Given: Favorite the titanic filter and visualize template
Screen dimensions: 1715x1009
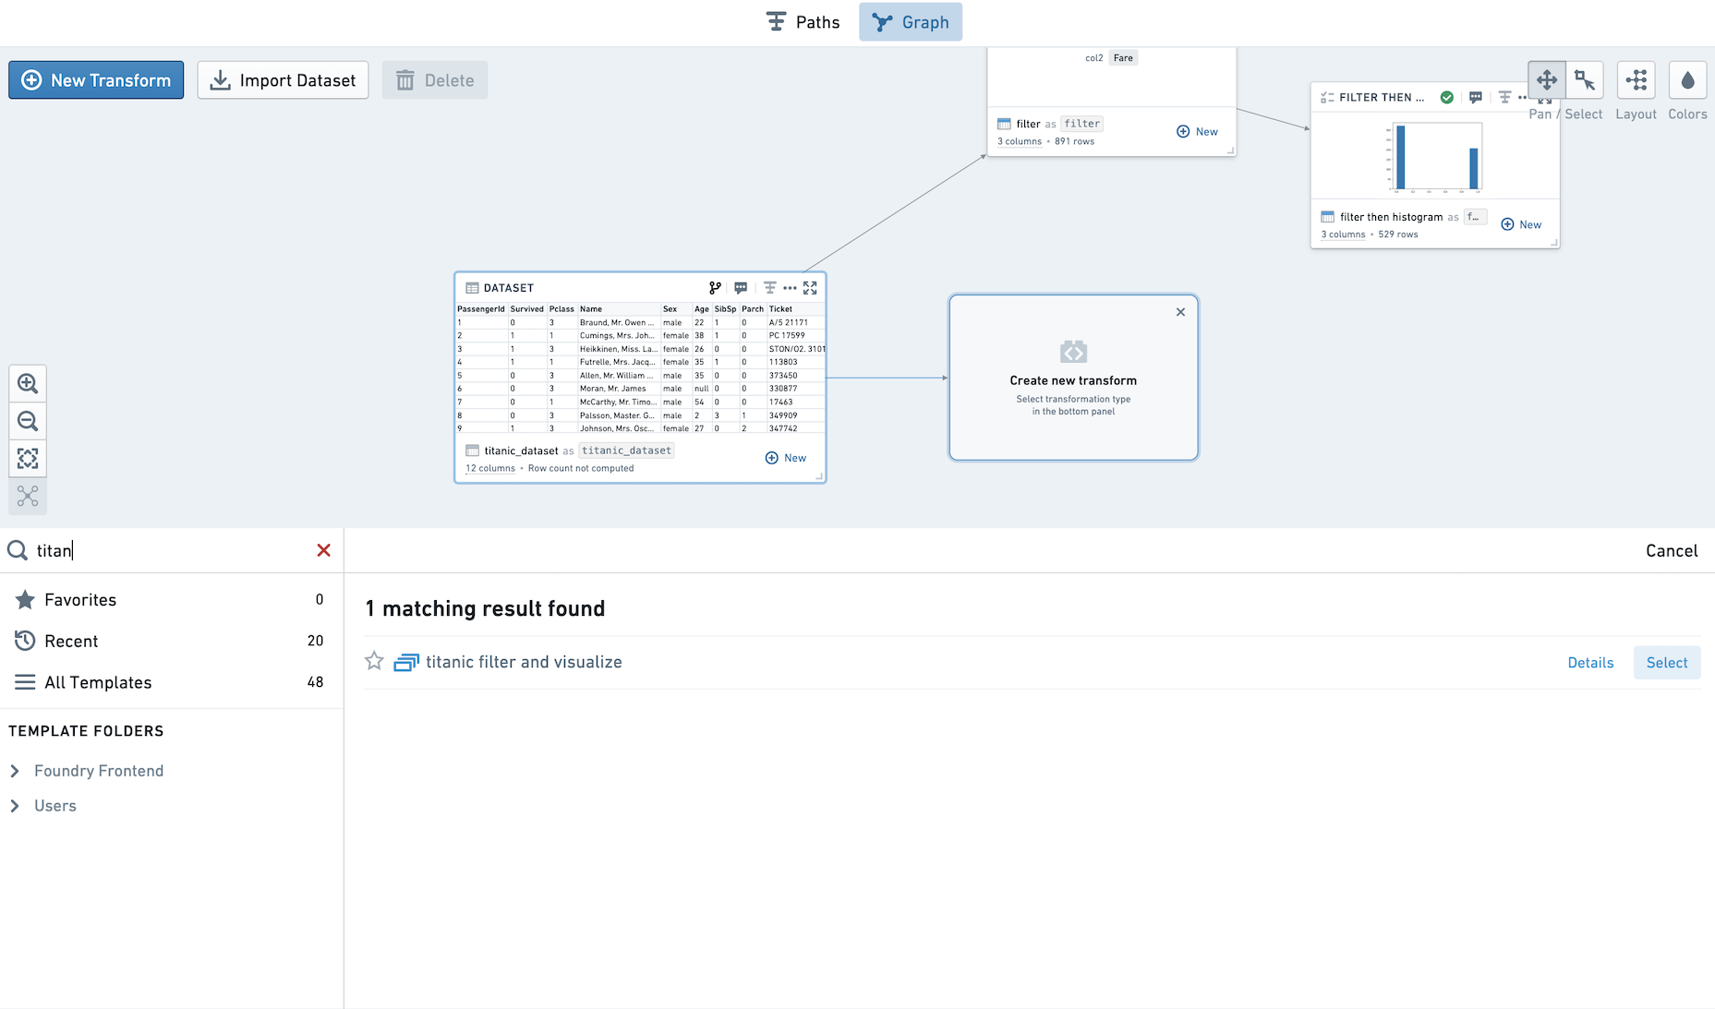Looking at the screenshot, I should tap(374, 661).
